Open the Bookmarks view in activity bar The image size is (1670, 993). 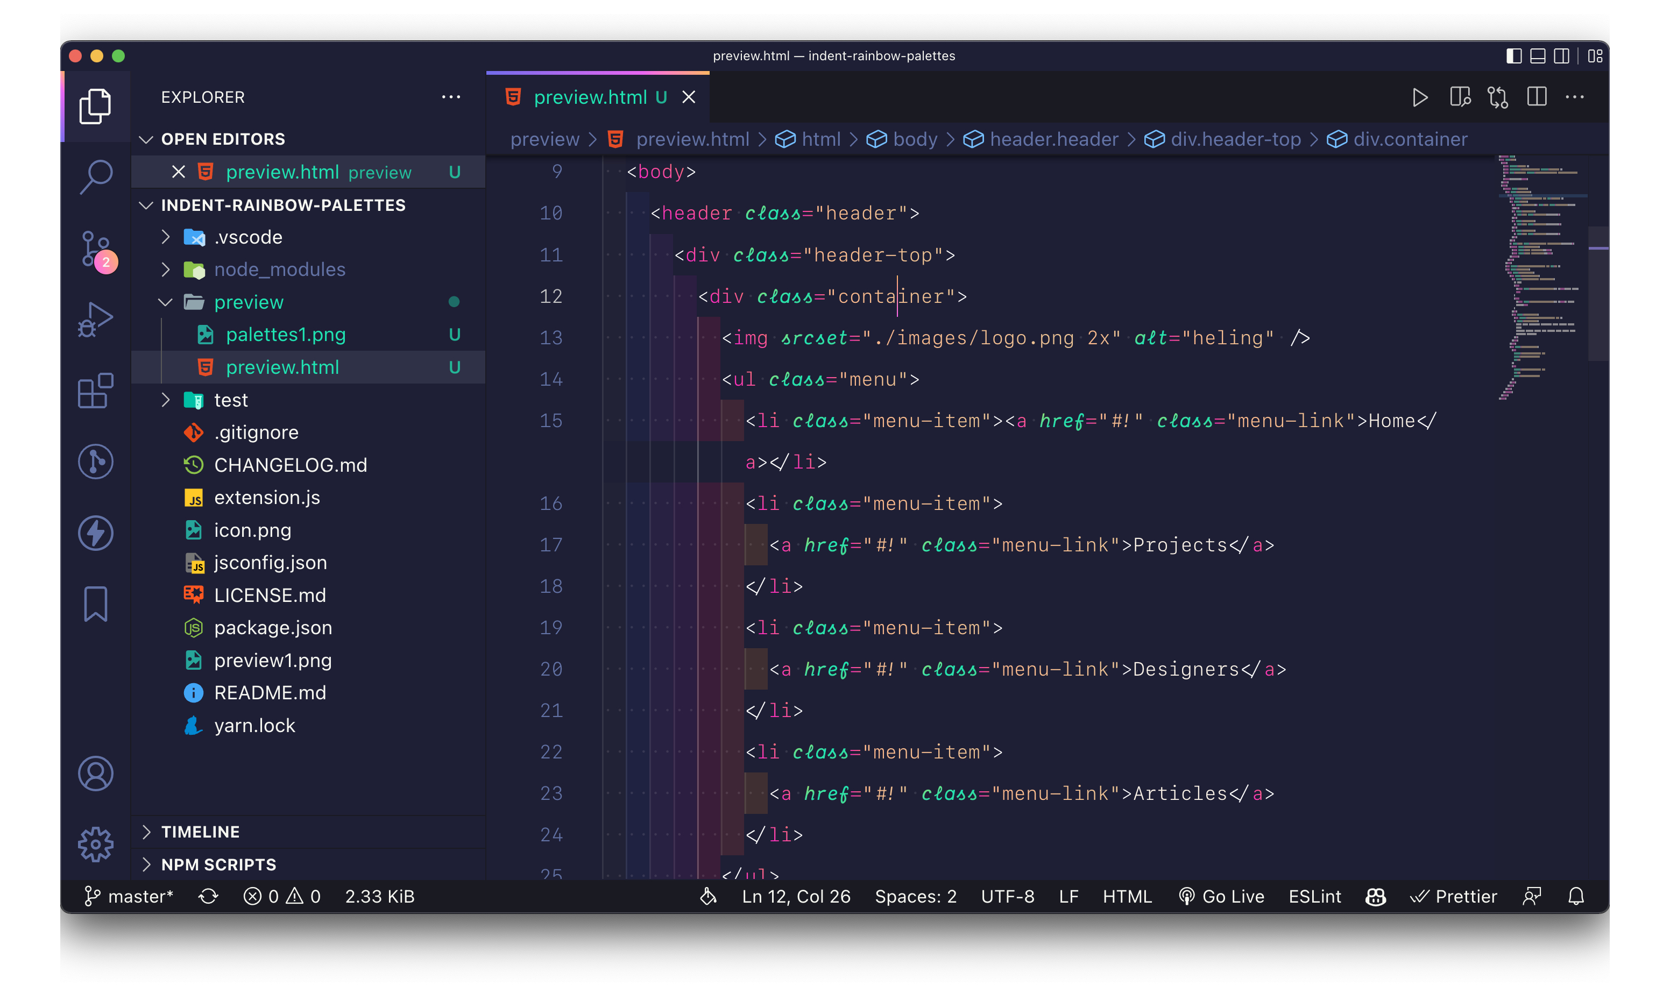(x=96, y=604)
